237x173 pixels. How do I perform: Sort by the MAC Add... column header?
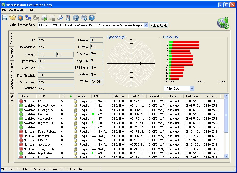click(138, 96)
